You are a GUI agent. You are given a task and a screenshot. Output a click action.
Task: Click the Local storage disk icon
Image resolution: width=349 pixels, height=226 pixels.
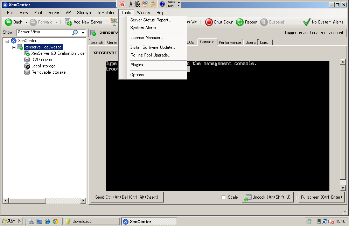tap(27, 66)
